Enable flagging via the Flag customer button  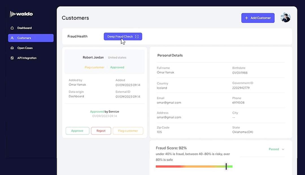(128, 131)
